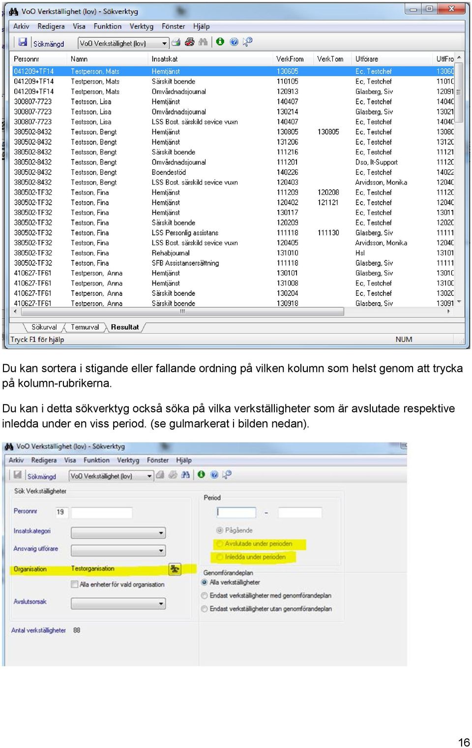This screenshot has width=472, height=748.
Task: Click the blue help icon in results window toolbar
Action: click(x=234, y=42)
